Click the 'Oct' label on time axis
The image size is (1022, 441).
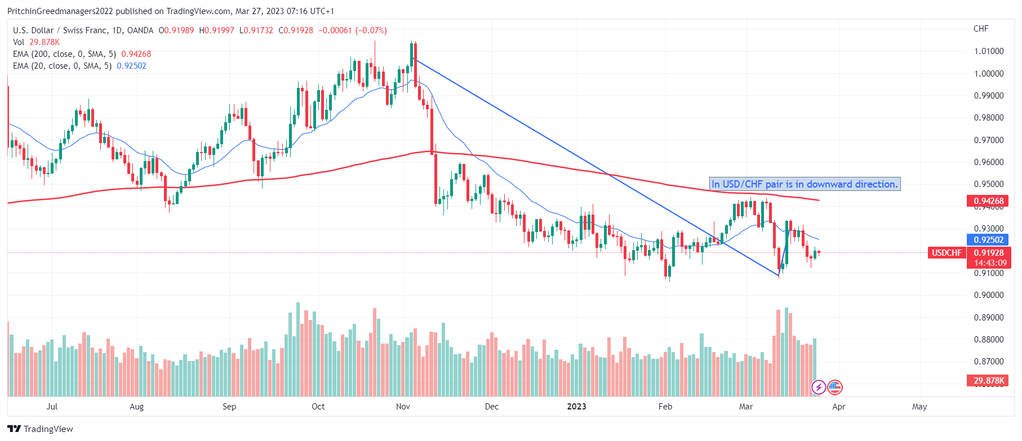point(318,407)
